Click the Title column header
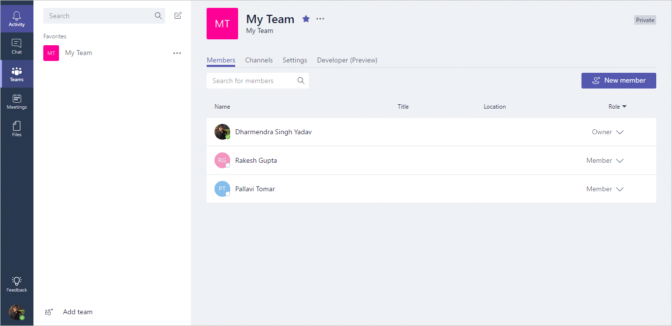The height and width of the screenshot is (326, 672). pyautogui.click(x=403, y=107)
